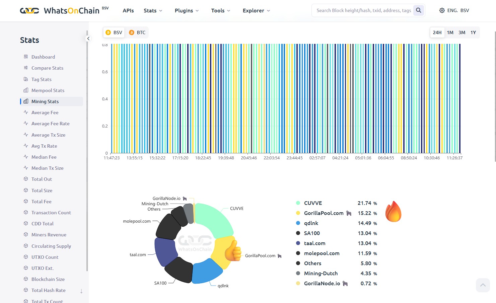Click the Total Out cube icon
The height and width of the screenshot is (303, 496).
tap(26, 179)
